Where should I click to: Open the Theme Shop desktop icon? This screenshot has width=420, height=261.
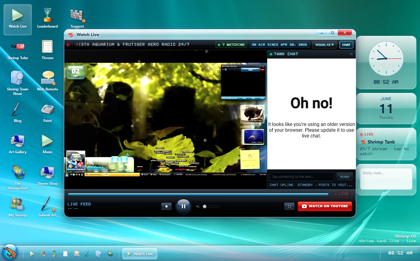pyautogui.click(x=47, y=176)
